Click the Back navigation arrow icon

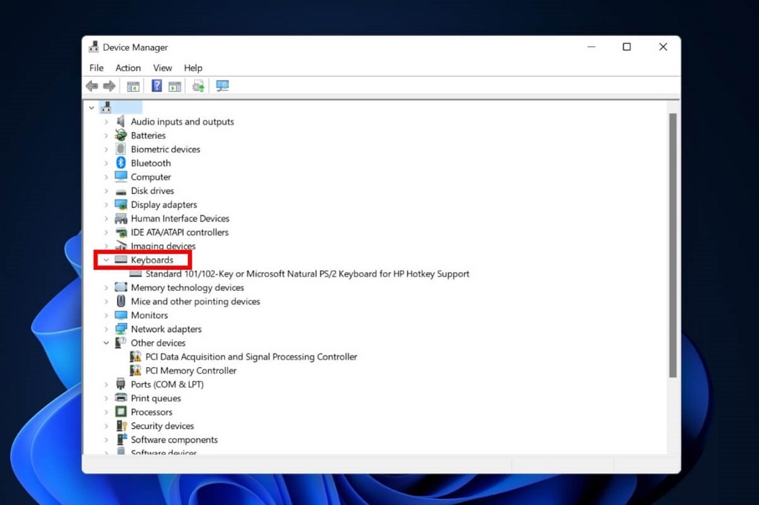tap(91, 86)
